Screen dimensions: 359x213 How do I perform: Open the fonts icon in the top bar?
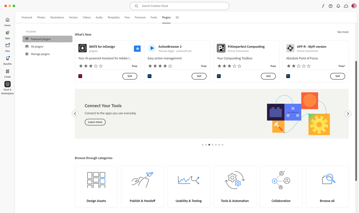pyautogui.click(x=323, y=6)
